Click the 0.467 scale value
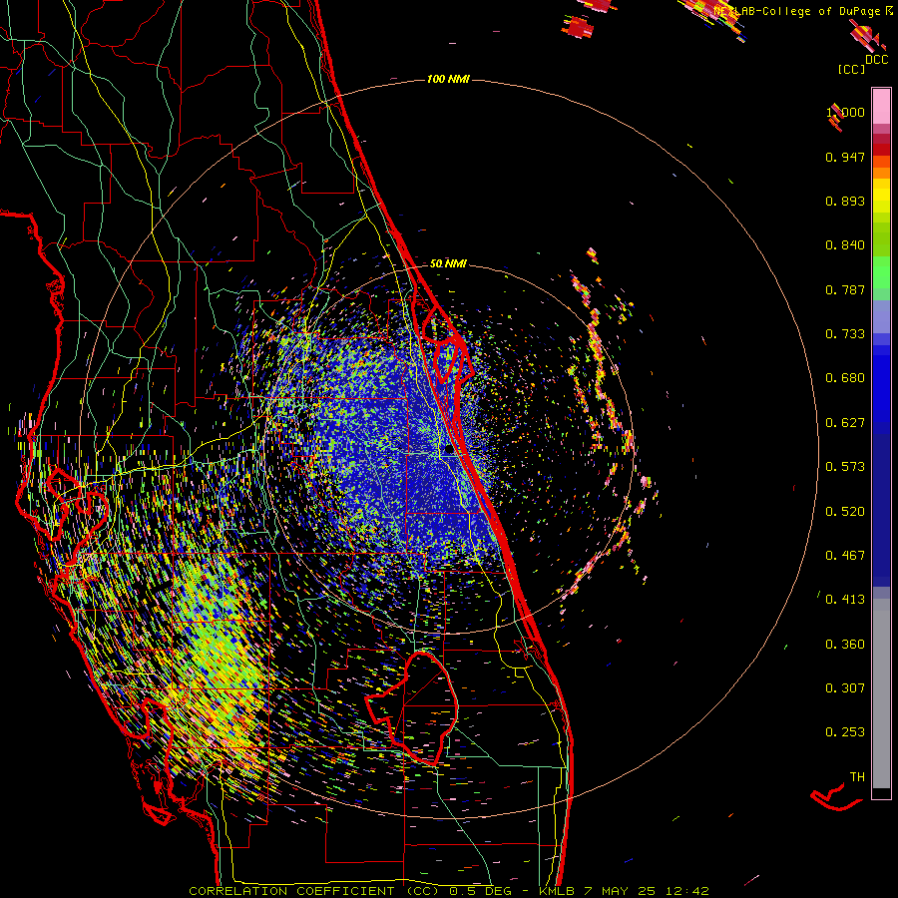This screenshot has height=898, width=898. point(845,556)
